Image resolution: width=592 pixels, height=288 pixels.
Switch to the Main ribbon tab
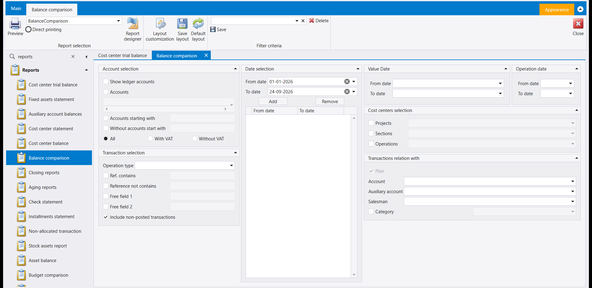[16, 9]
